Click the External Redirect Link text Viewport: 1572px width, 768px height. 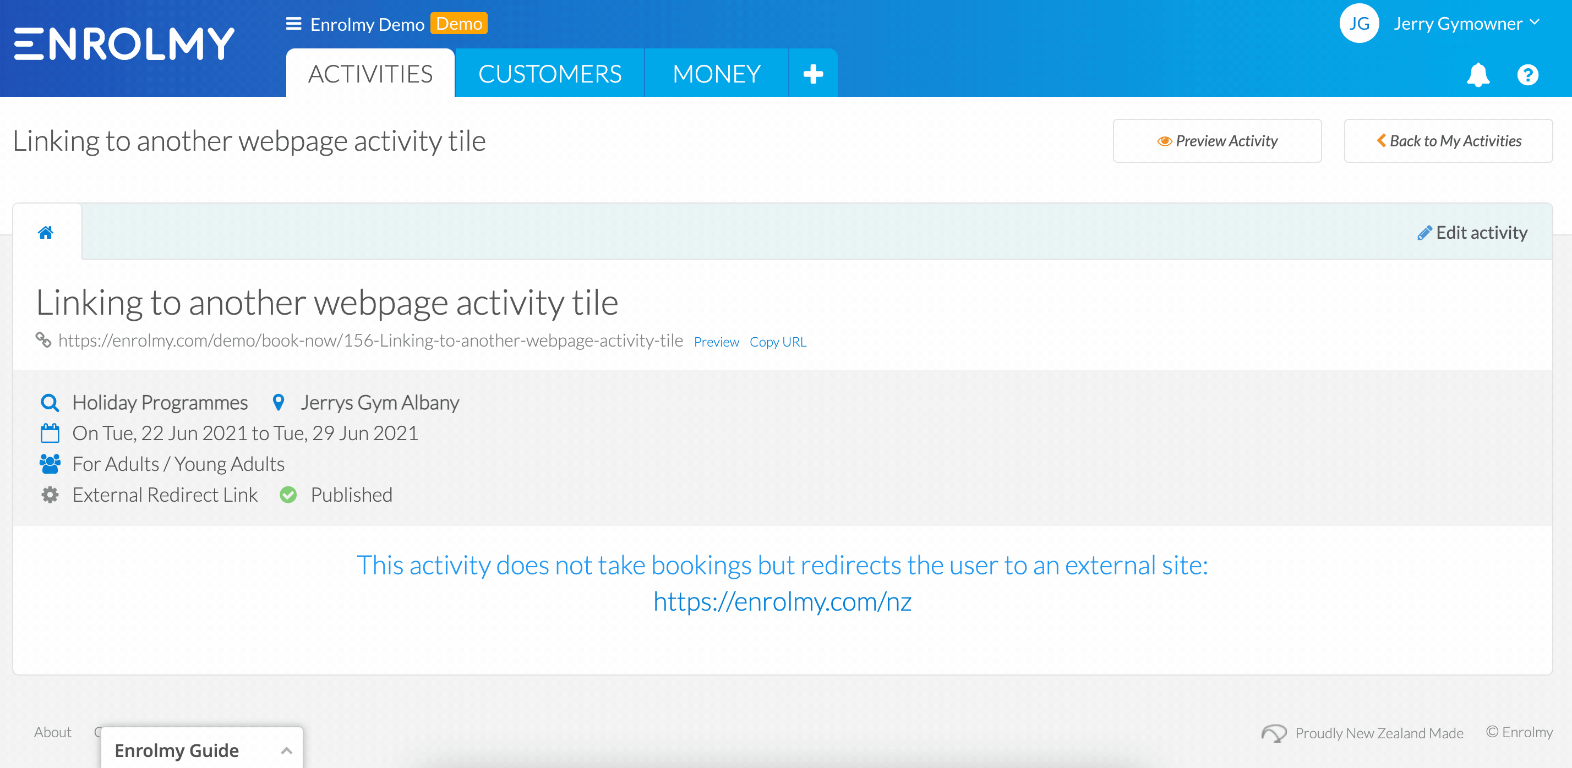click(x=165, y=495)
